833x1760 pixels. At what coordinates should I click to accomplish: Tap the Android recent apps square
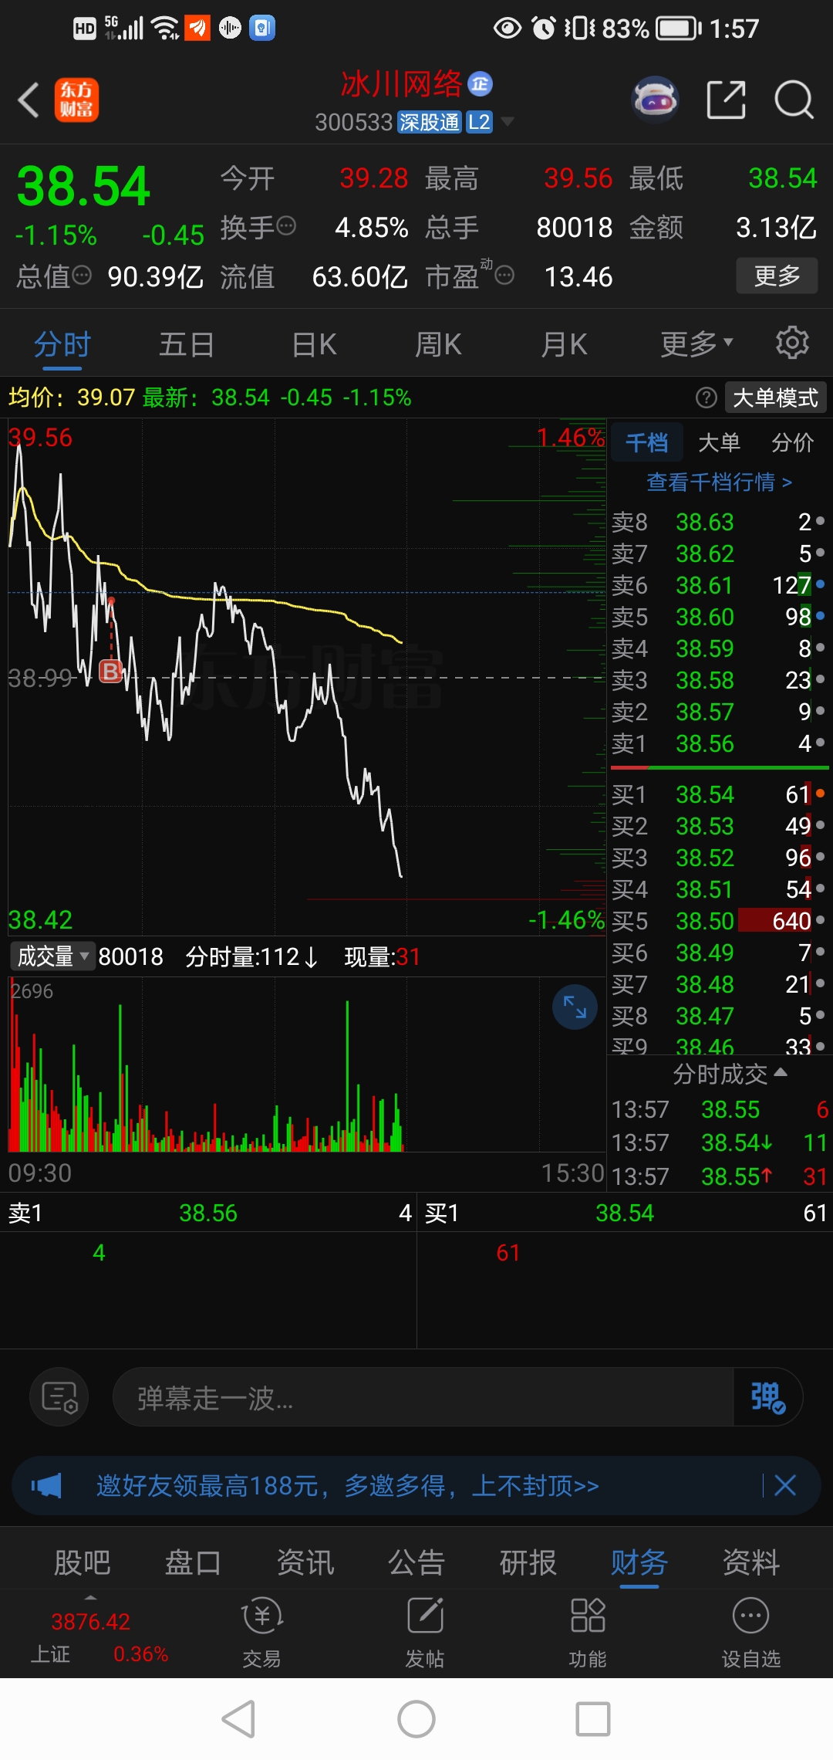click(x=593, y=1719)
